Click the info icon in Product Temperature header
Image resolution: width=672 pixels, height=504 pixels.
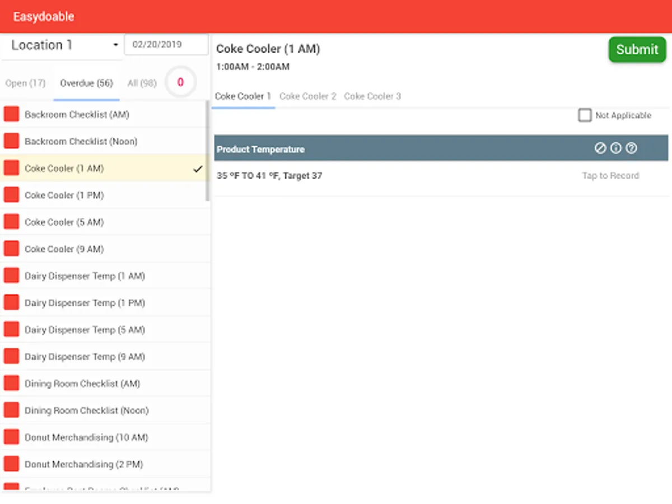coord(616,148)
